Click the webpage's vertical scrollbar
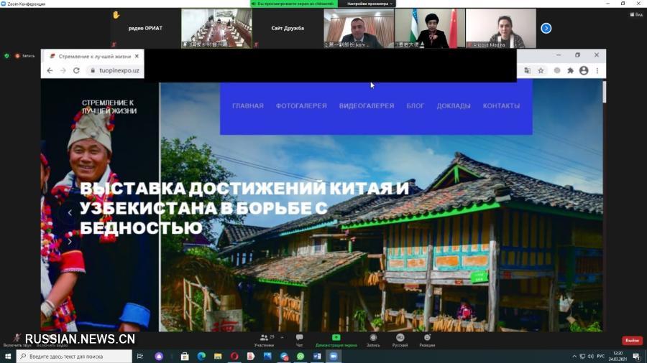 coord(604,93)
